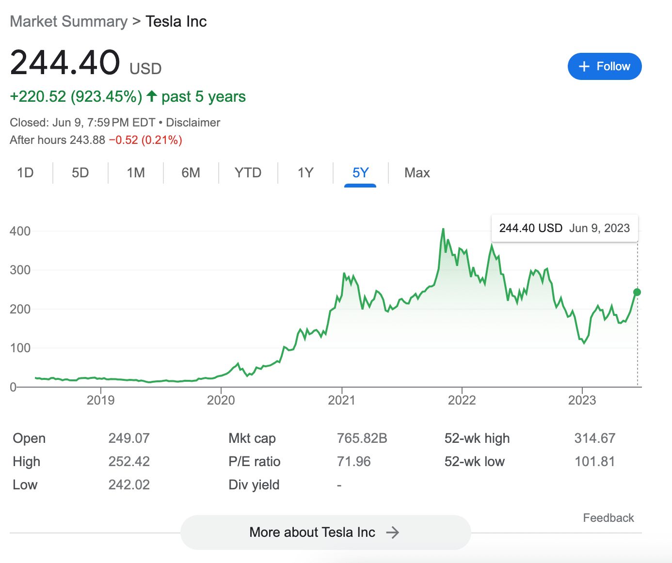Click the 244.40 price value

65,63
